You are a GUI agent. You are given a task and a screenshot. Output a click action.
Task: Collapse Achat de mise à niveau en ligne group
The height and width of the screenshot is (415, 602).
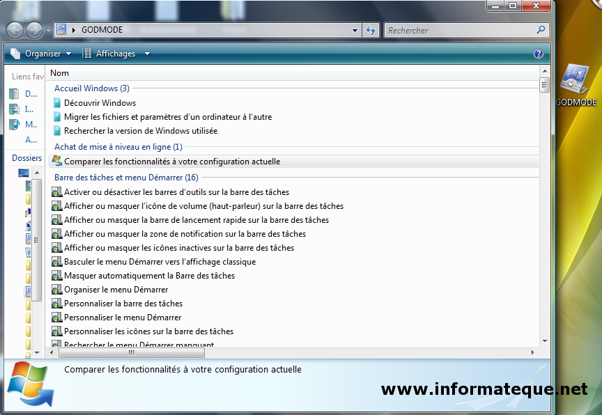coord(118,147)
